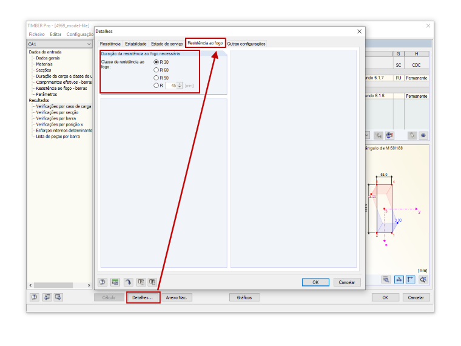The image size is (461, 346).
Task: Switch to the Estabilidade tab
Action: [x=135, y=44]
